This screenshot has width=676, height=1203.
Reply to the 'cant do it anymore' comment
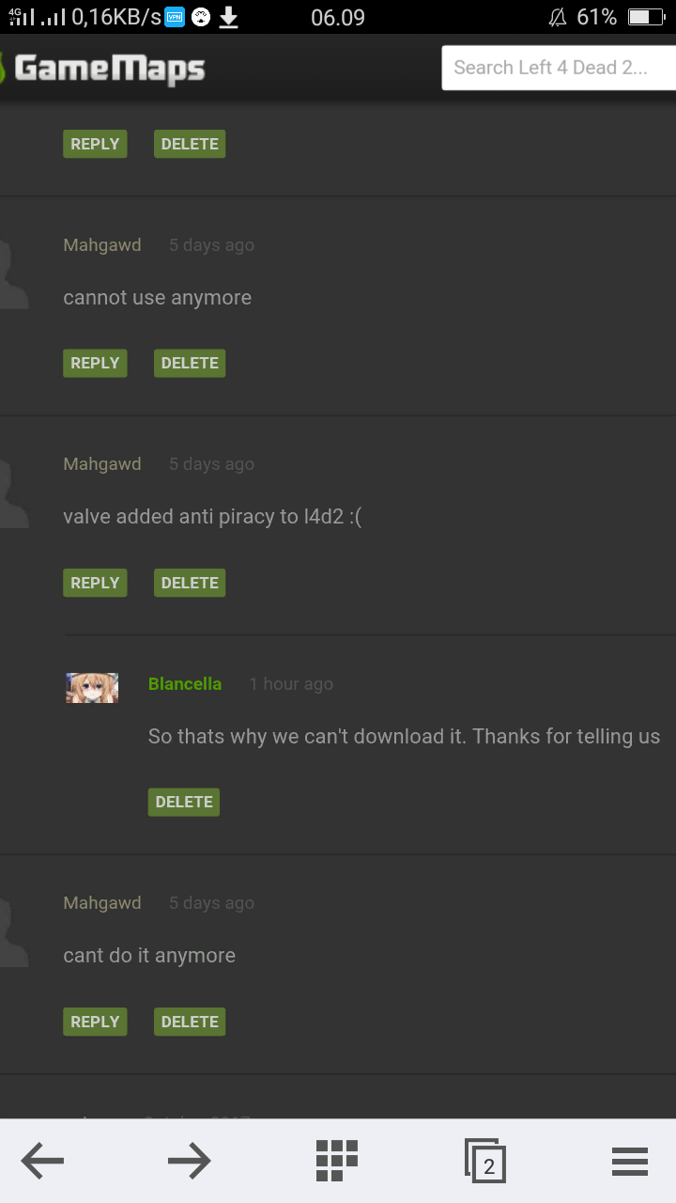[x=95, y=1022]
